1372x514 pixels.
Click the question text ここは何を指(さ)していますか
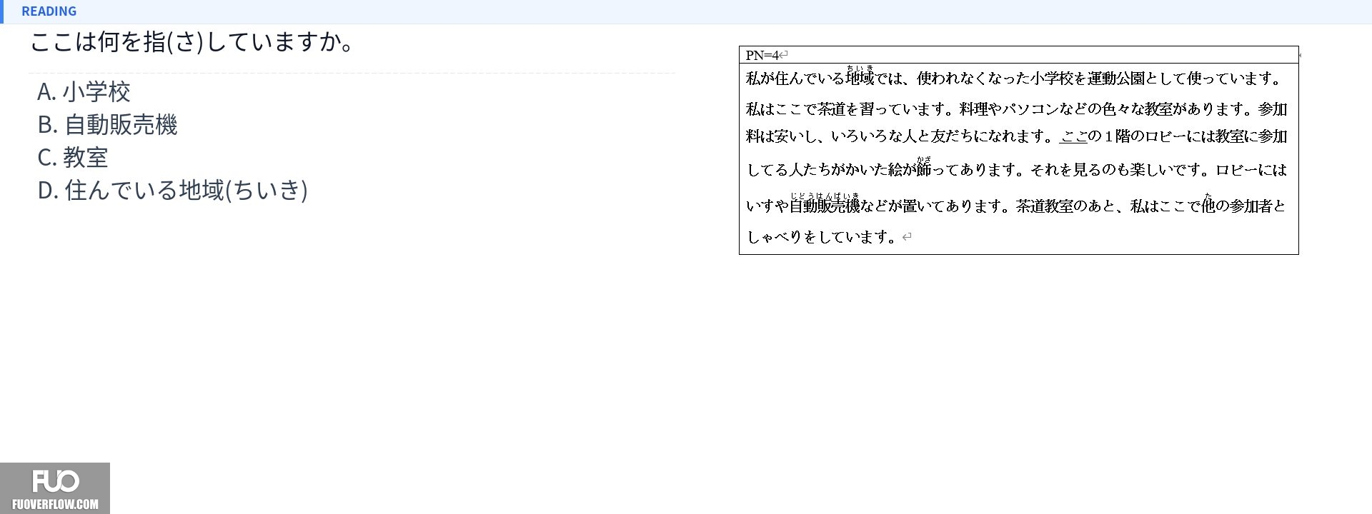[x=192, y=42]
